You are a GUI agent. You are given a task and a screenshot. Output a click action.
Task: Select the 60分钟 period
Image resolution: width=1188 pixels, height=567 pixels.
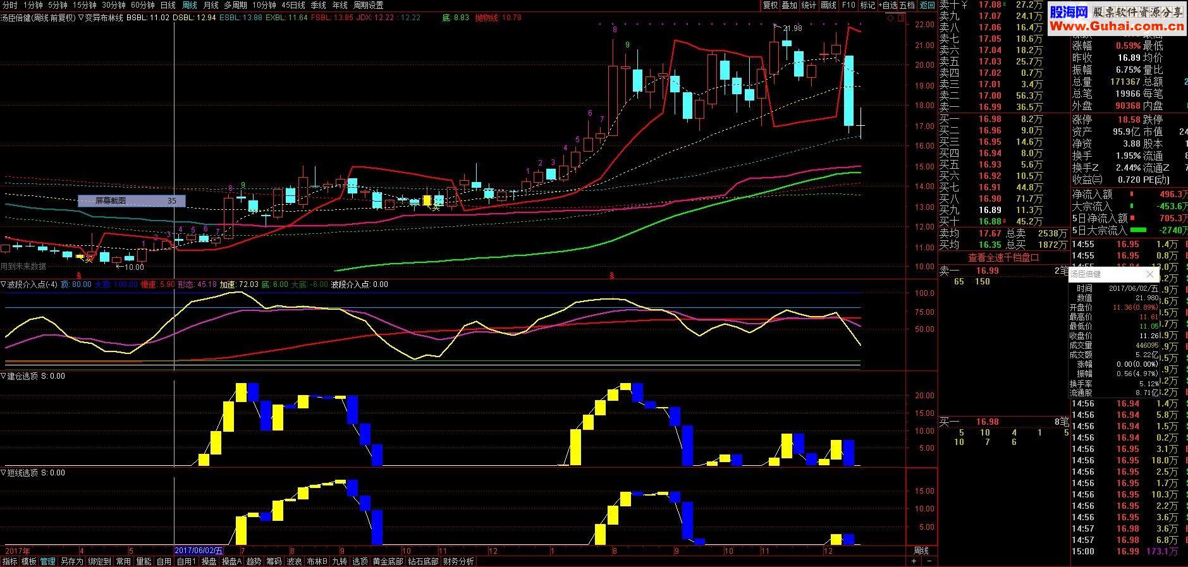(x=143, y=5)
